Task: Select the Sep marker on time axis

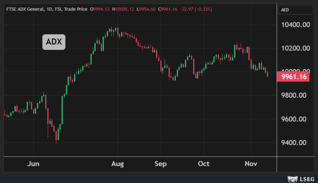Action: (160, 164)
